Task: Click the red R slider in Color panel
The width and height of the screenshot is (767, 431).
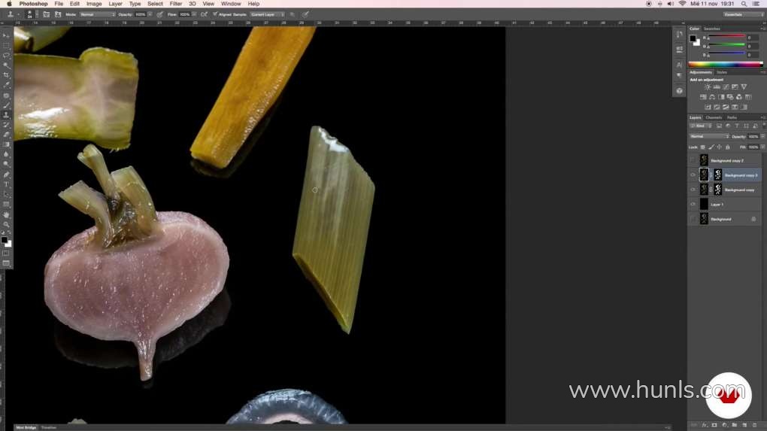Action: (x=727, y=37)
